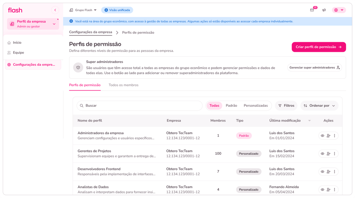Open more actions for Gerentes de Projetos
The width and height of the screenshot is (355, 198).
[334, 154]
